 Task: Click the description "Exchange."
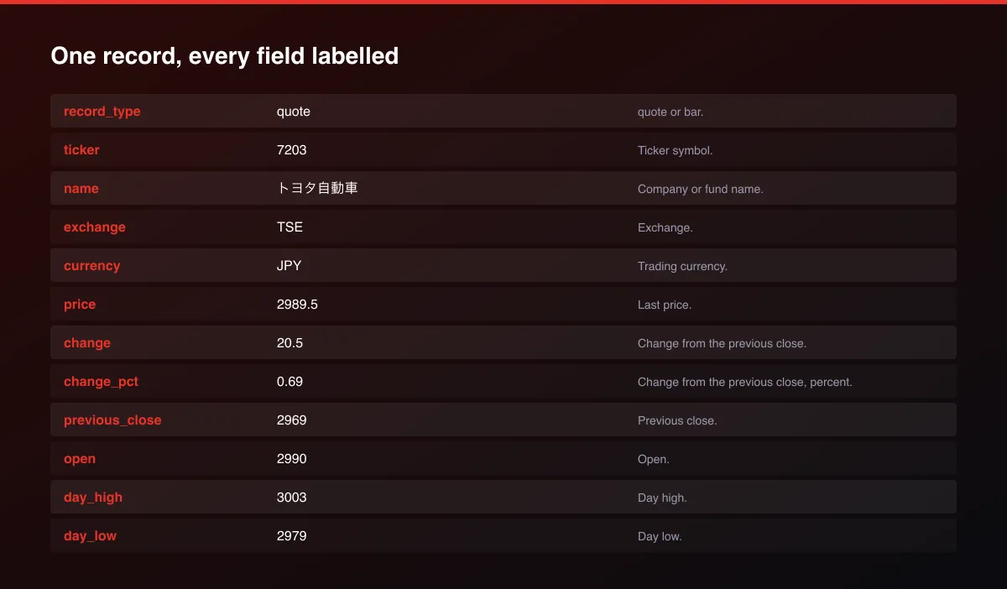click(665, 227)
